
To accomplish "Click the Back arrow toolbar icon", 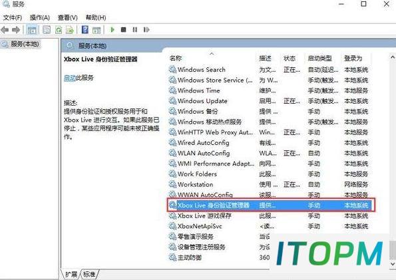I will coord(5,30).
